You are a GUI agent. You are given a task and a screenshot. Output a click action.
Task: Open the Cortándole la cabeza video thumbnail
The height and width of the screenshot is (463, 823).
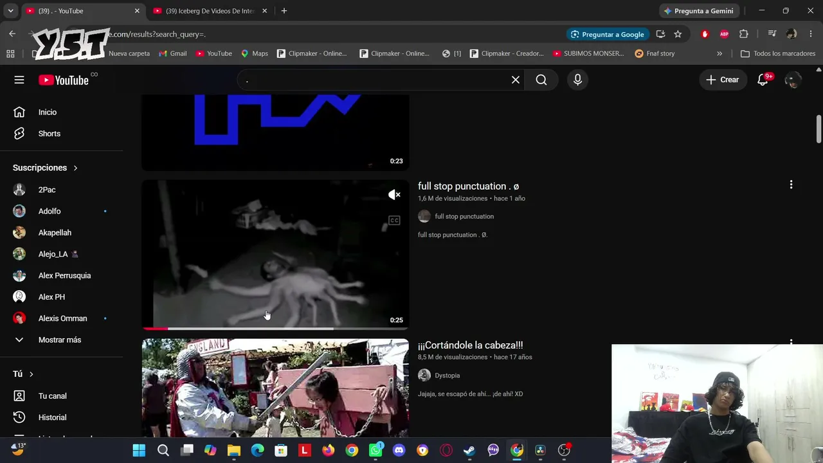275,388
